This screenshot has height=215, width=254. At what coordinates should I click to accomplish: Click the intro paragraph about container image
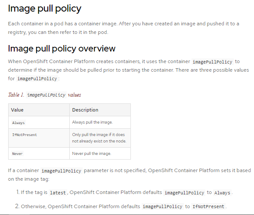click(124, 28)
